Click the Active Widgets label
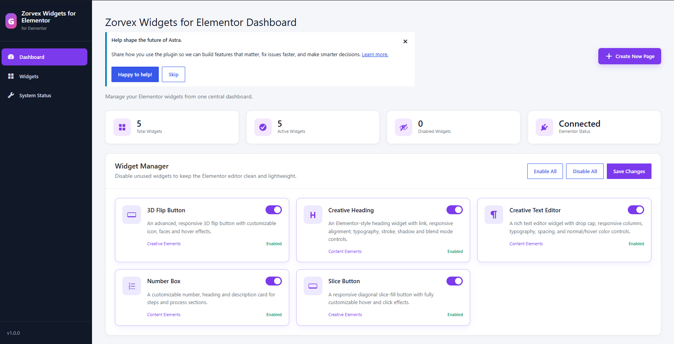 click(x=291, y=132)
